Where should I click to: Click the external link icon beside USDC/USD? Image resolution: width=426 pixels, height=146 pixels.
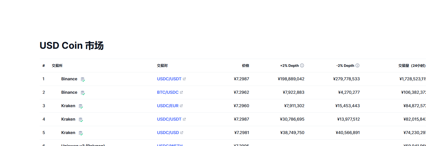click(x=182, y=133)
